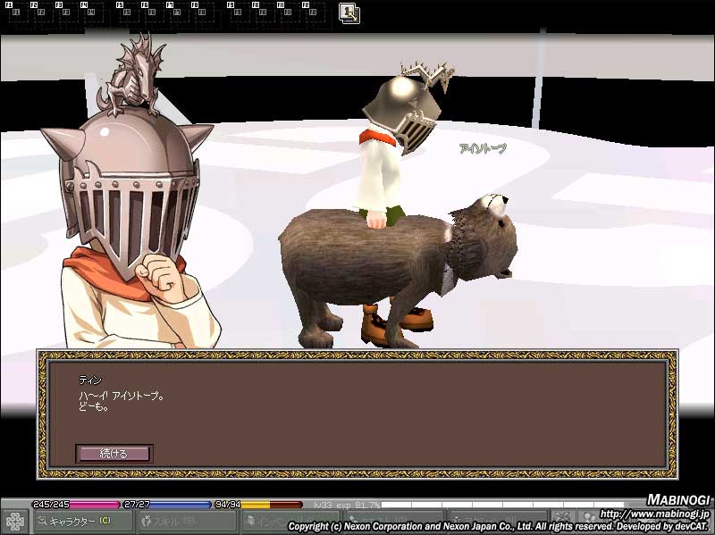Click the 続ける continue button
The image size is (715, 535).
click(x=114, y=454)
